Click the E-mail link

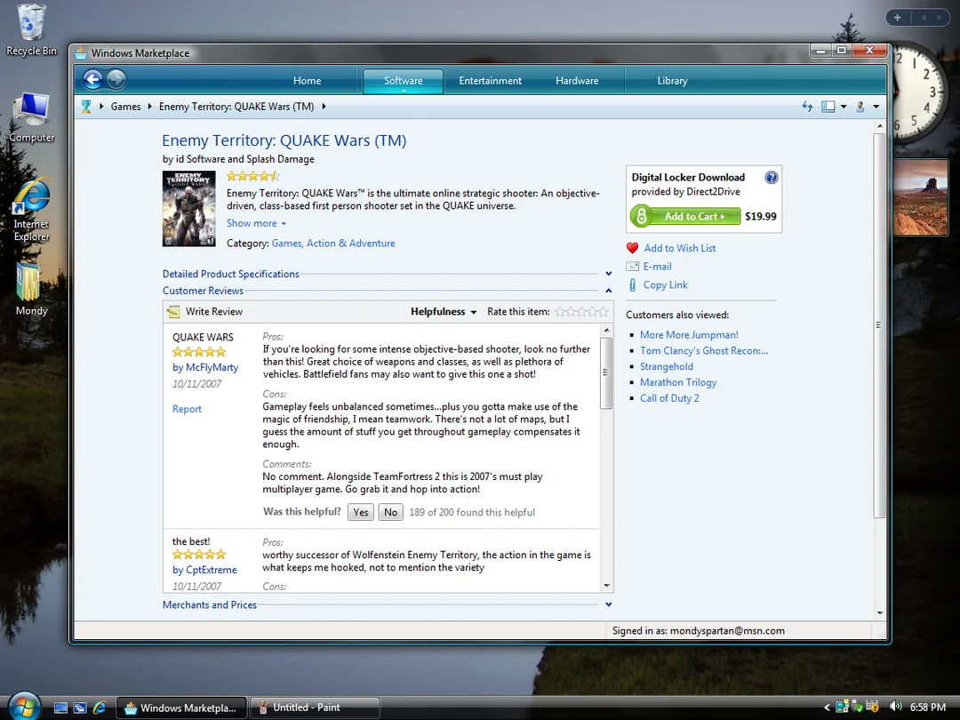point(657,267)
